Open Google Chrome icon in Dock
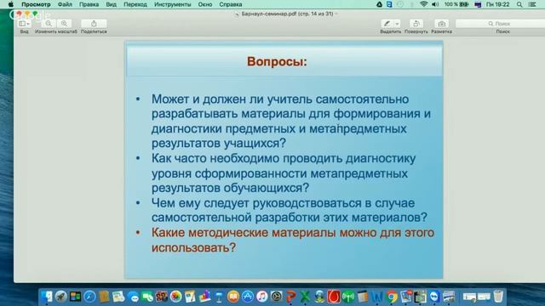 click(x=392, y=297)
